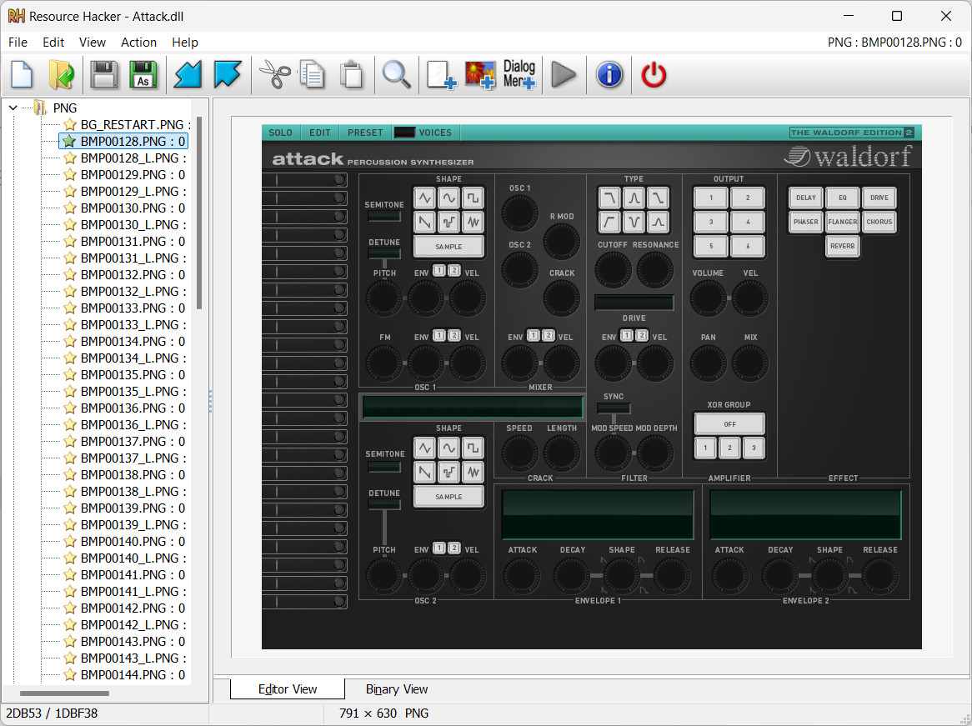Click the Dialog Menu insert icon
972x726 pixels.
[x=519, y=75]
